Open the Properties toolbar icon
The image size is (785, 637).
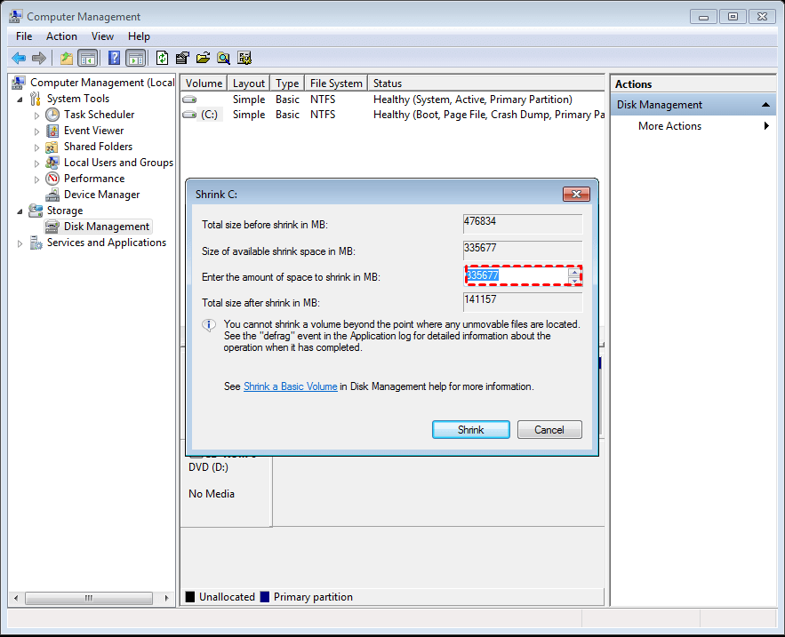(x=182, y=58)
